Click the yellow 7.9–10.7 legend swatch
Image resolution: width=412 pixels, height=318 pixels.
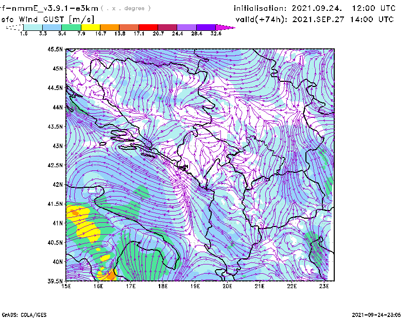(x=91, y=27)
